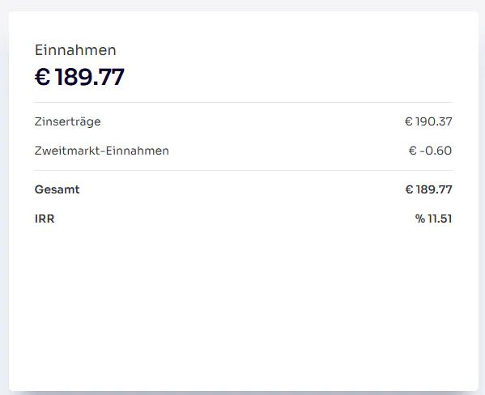Select the Gesamt € 189.77 value

click(428, 189)
